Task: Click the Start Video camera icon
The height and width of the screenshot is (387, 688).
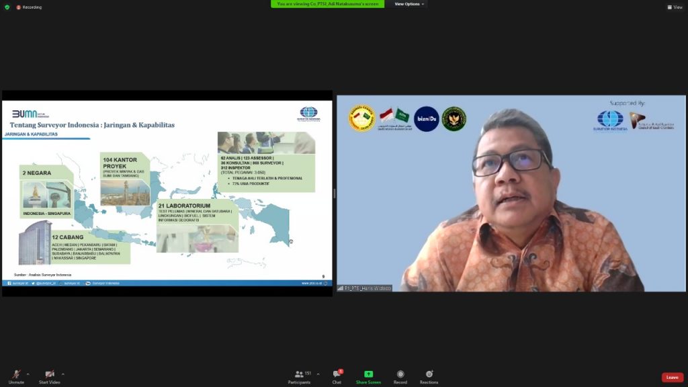Action: (x=50, y=374)
